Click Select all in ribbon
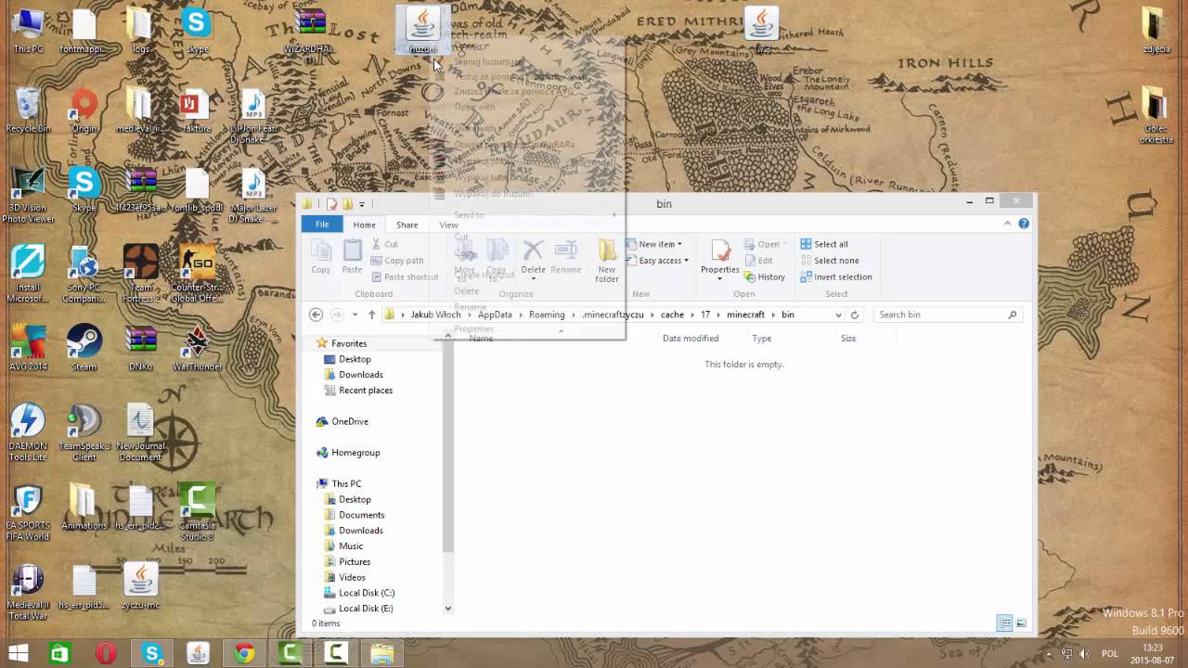The width and height of the screenshot is (1188, 668). pyautogui.click(x=824, y=244)
